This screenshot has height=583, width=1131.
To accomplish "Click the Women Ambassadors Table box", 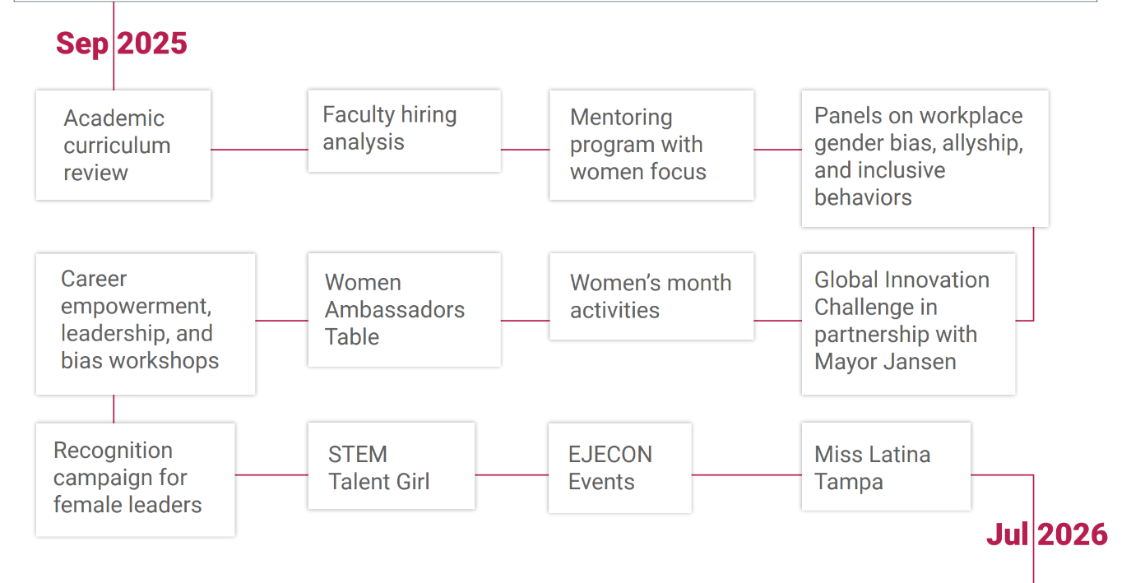I will coord(404,309).
